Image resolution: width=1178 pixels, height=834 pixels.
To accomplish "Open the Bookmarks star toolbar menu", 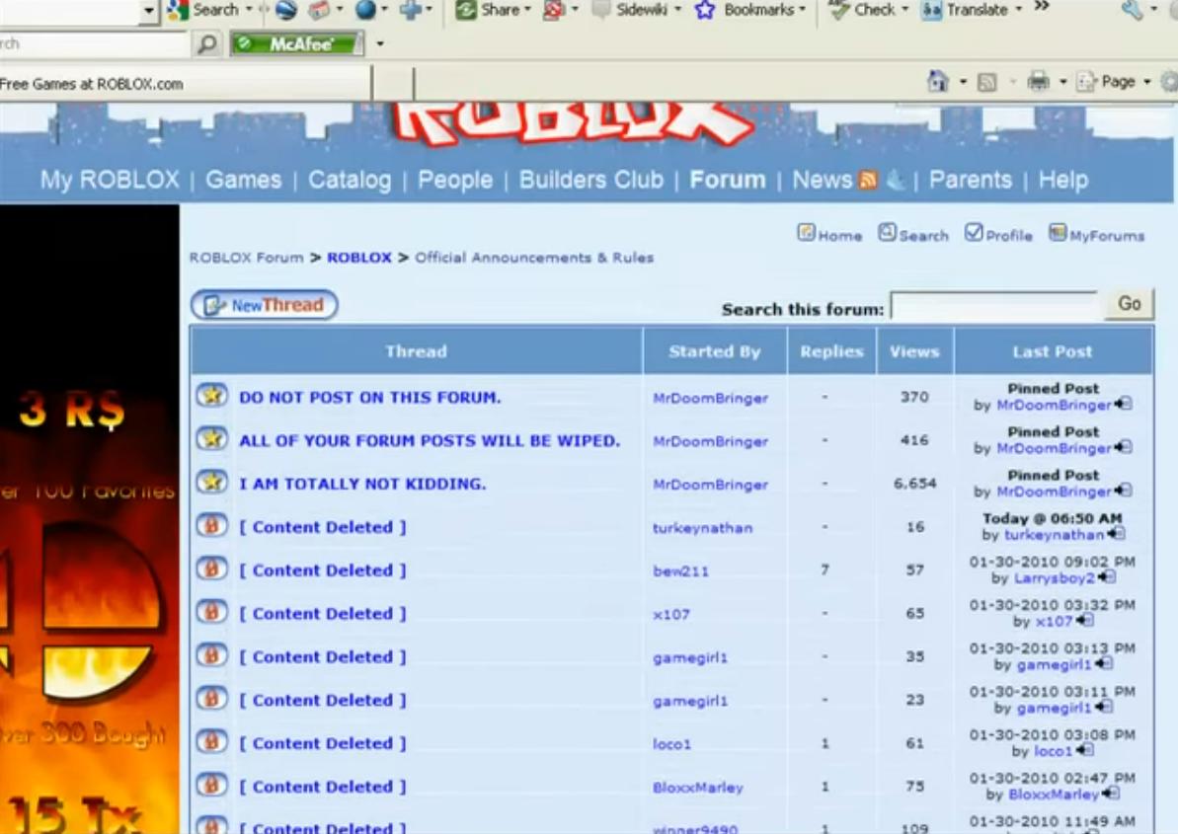I will [749, 10].
